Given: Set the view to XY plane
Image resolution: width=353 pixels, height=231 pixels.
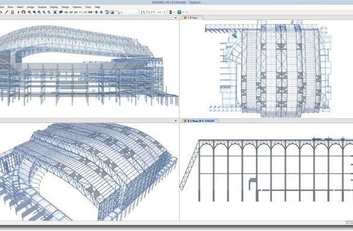Looking at the screenshot, I should 66,12.
